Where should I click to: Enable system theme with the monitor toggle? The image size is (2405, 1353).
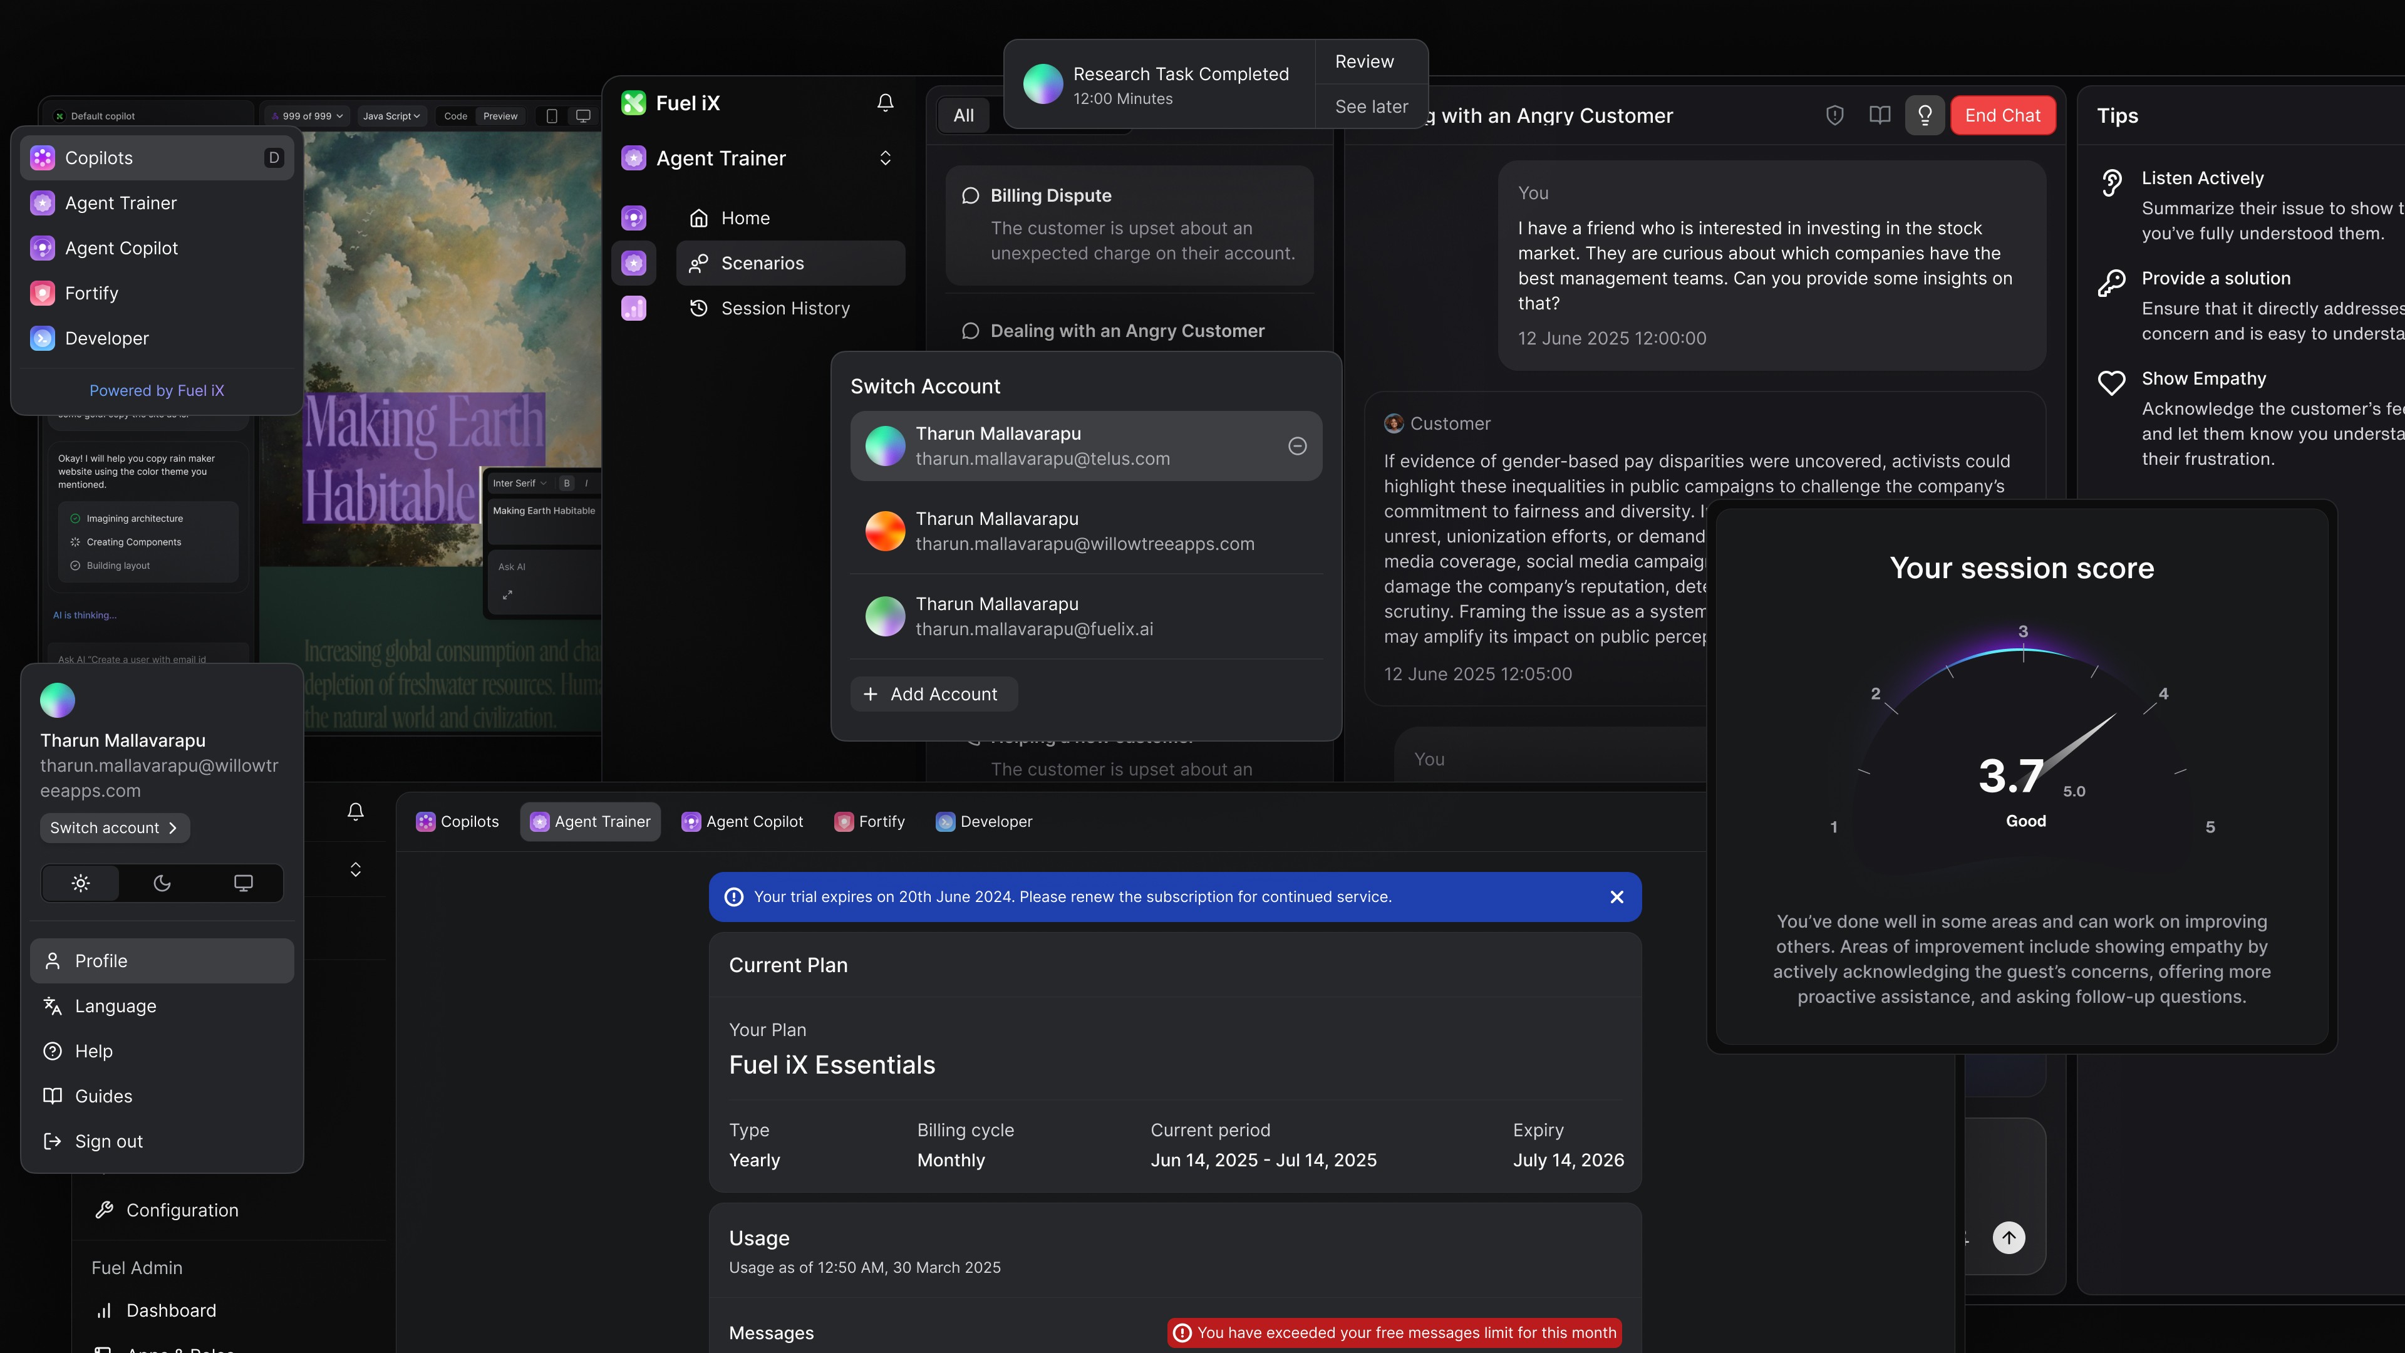point(243,883)
